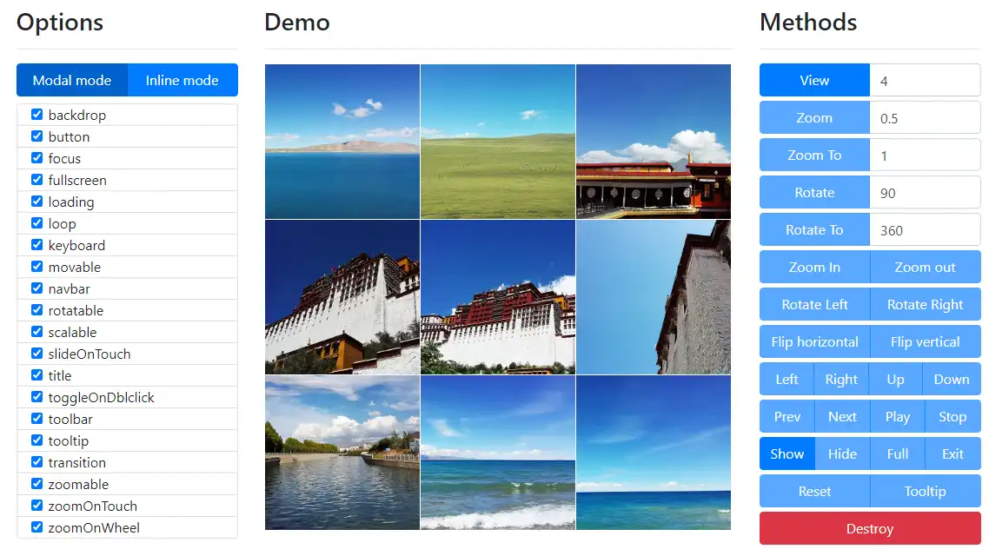Click the Rotate Right button

926,304
